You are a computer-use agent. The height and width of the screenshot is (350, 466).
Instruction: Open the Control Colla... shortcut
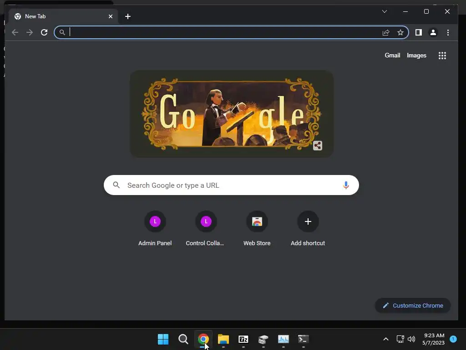(x=206, y=229)
